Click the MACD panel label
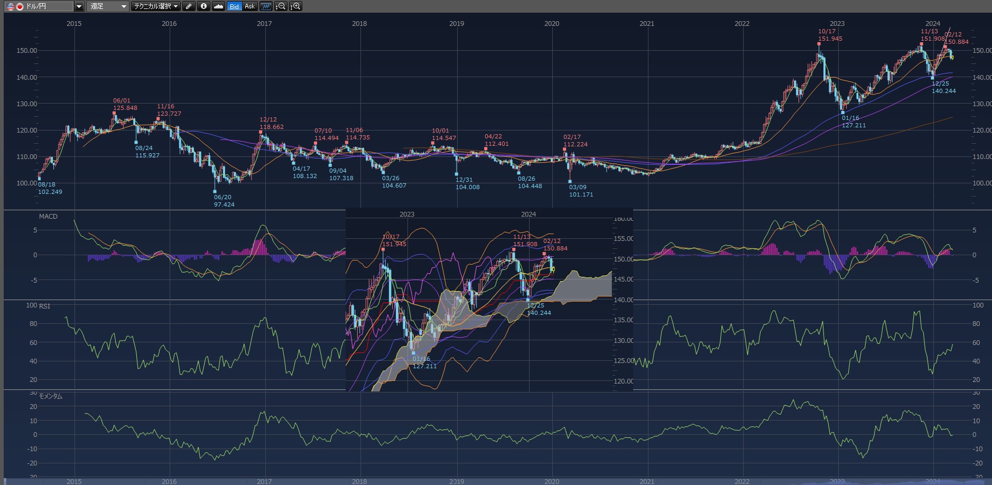Screen dimensions: 992x485 [x=48, y=217]
